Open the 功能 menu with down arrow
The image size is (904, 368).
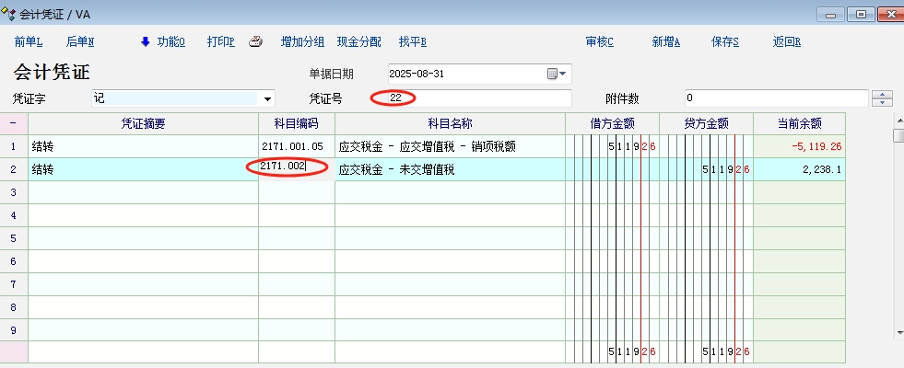163,41
